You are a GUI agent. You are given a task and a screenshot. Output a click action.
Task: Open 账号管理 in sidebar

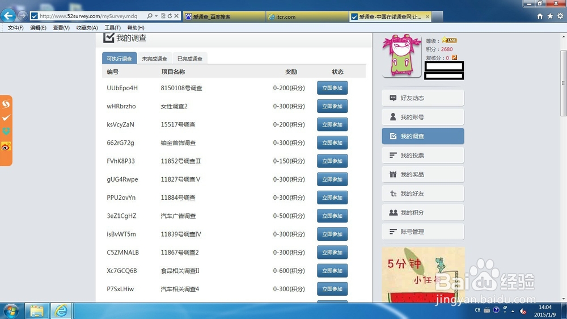[x=423, y=232]
